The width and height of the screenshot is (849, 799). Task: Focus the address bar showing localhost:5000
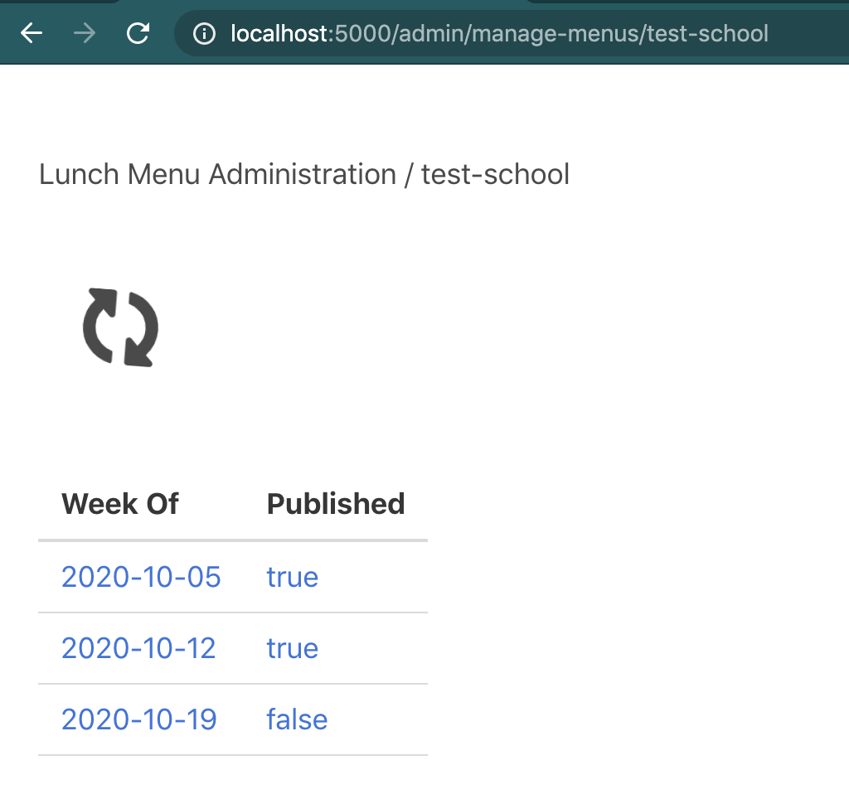tap(511, 33)
